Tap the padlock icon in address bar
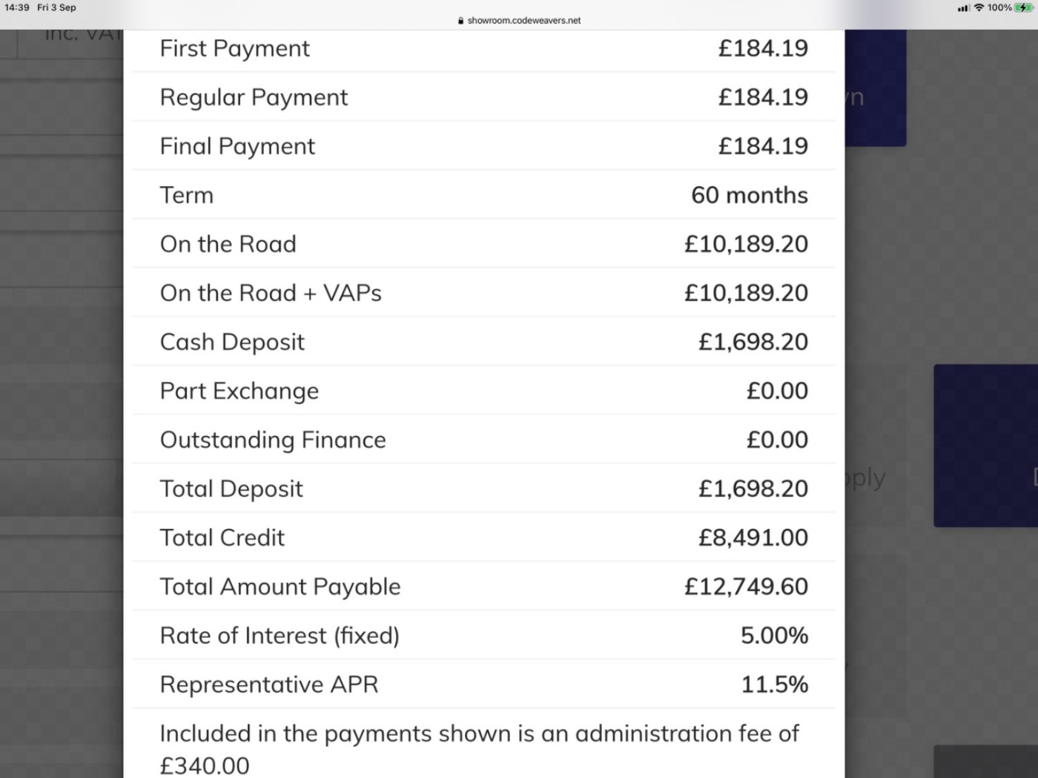This screenshot has height=778, width=1038. tap(461, 21)
